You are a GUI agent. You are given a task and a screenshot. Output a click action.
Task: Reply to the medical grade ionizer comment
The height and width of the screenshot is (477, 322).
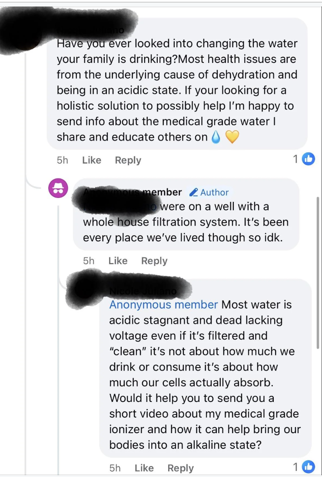point(180,468)
